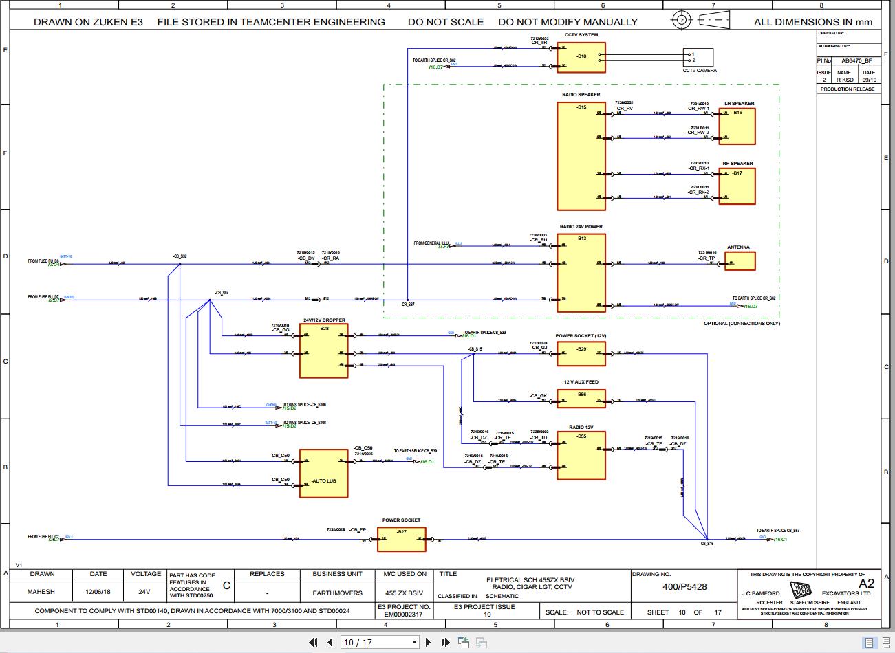The width and height of the screenshot is (895, 653).
Task: Select the 24V/12V DROPPER block -B28
Action: point(323,349)
